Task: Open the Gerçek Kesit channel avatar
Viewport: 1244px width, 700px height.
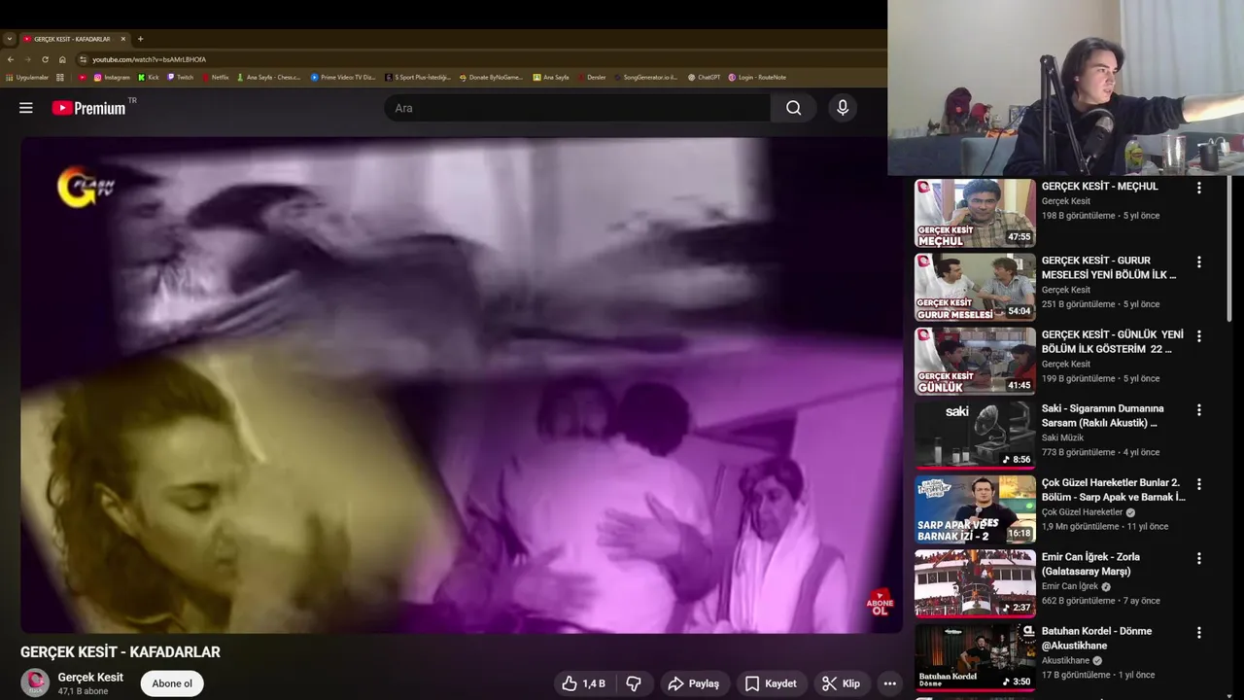Action: (x=35, y=682)
